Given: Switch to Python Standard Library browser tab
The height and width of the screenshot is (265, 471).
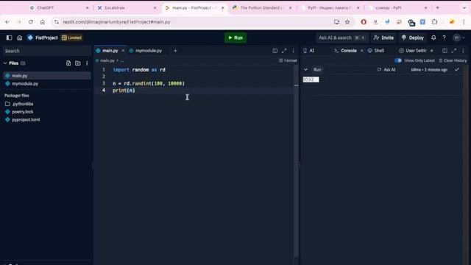Looking at the screenshot, I should coord(263,8).
